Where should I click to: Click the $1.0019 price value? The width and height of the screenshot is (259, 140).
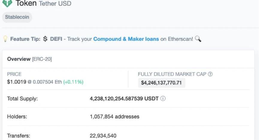coord(16,82)
